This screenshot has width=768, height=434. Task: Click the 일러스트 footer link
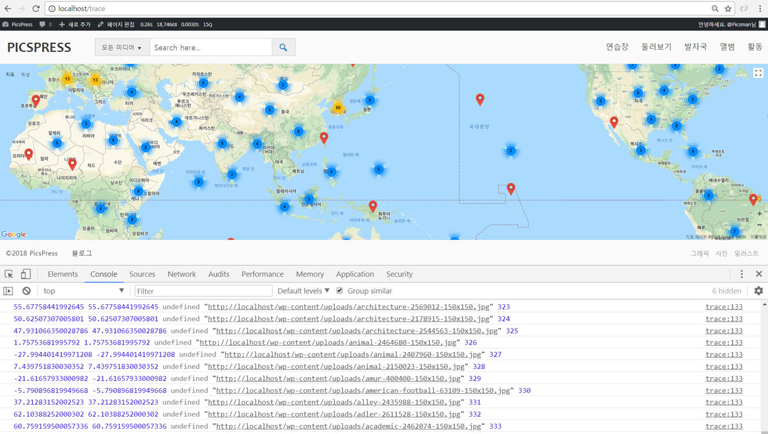click(x=746, y=254)
